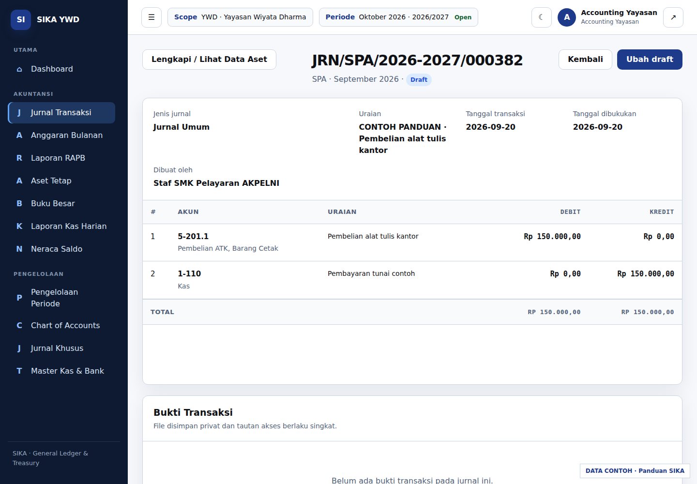Click the KREDIT column header

662,212
